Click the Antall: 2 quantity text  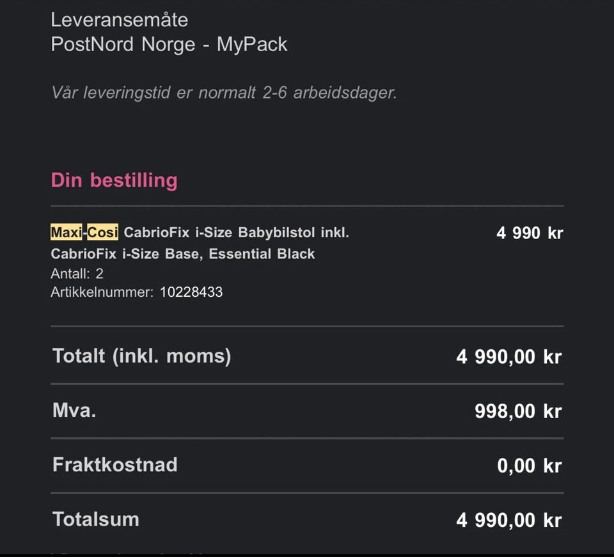click(x=77, y=274)
